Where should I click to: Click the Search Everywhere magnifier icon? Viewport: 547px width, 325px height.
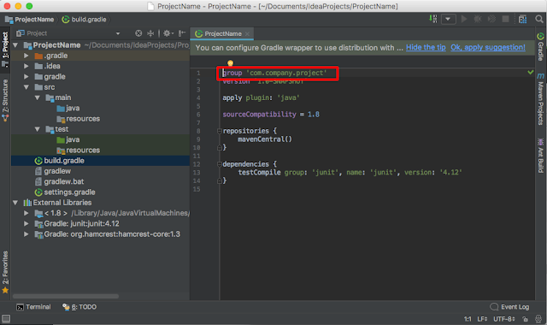(539, 19)
